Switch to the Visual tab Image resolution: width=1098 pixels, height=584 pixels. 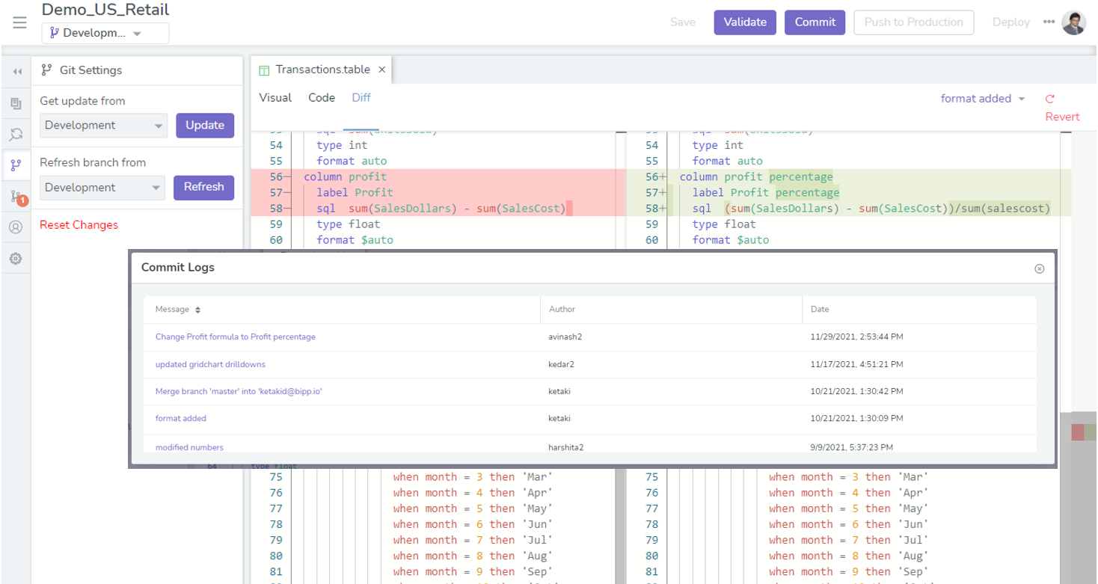pos(275,97)
